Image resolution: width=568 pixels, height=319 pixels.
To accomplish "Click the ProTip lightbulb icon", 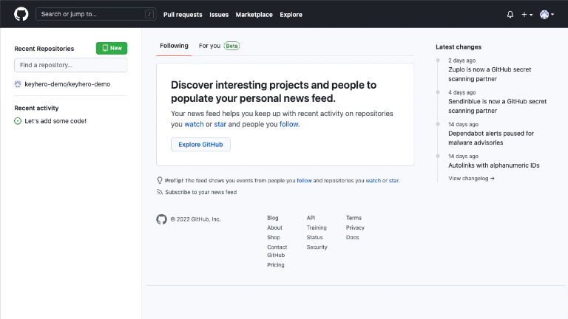I will point(160,180).
